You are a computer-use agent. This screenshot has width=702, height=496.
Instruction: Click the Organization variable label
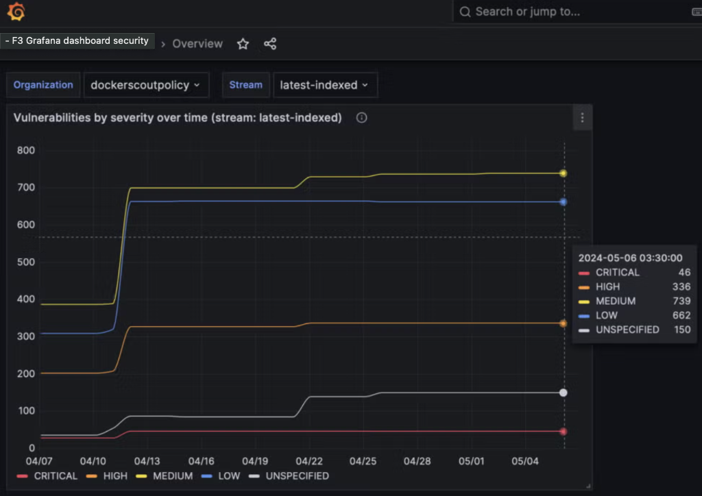click(x=43, y=85)
